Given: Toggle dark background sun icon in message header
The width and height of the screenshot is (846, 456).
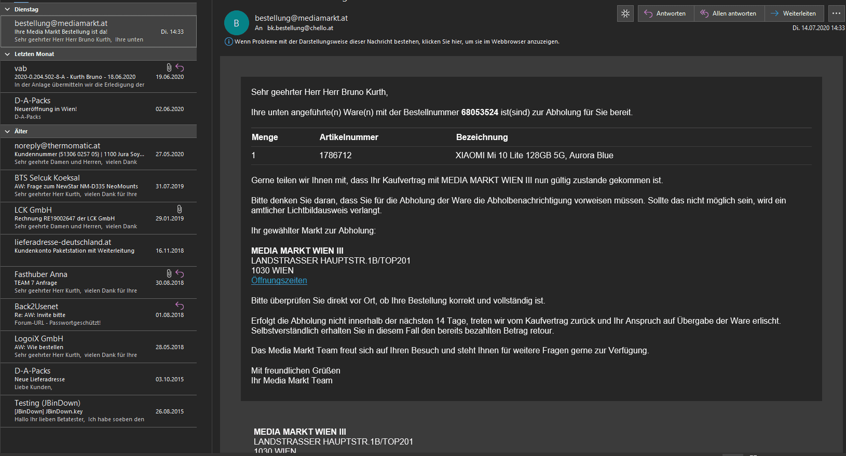Looking at the screenshot, I should 625,13.
